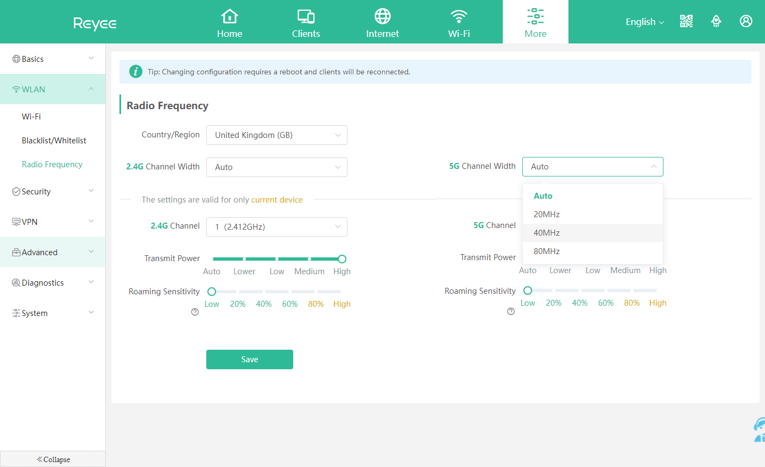The image size is (765, 467).
Task: Set 2.4G Transmit Power to Medium
Action: point(309,259)
